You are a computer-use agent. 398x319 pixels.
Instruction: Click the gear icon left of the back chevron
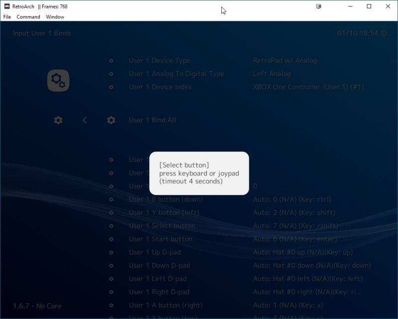(58, 120)
